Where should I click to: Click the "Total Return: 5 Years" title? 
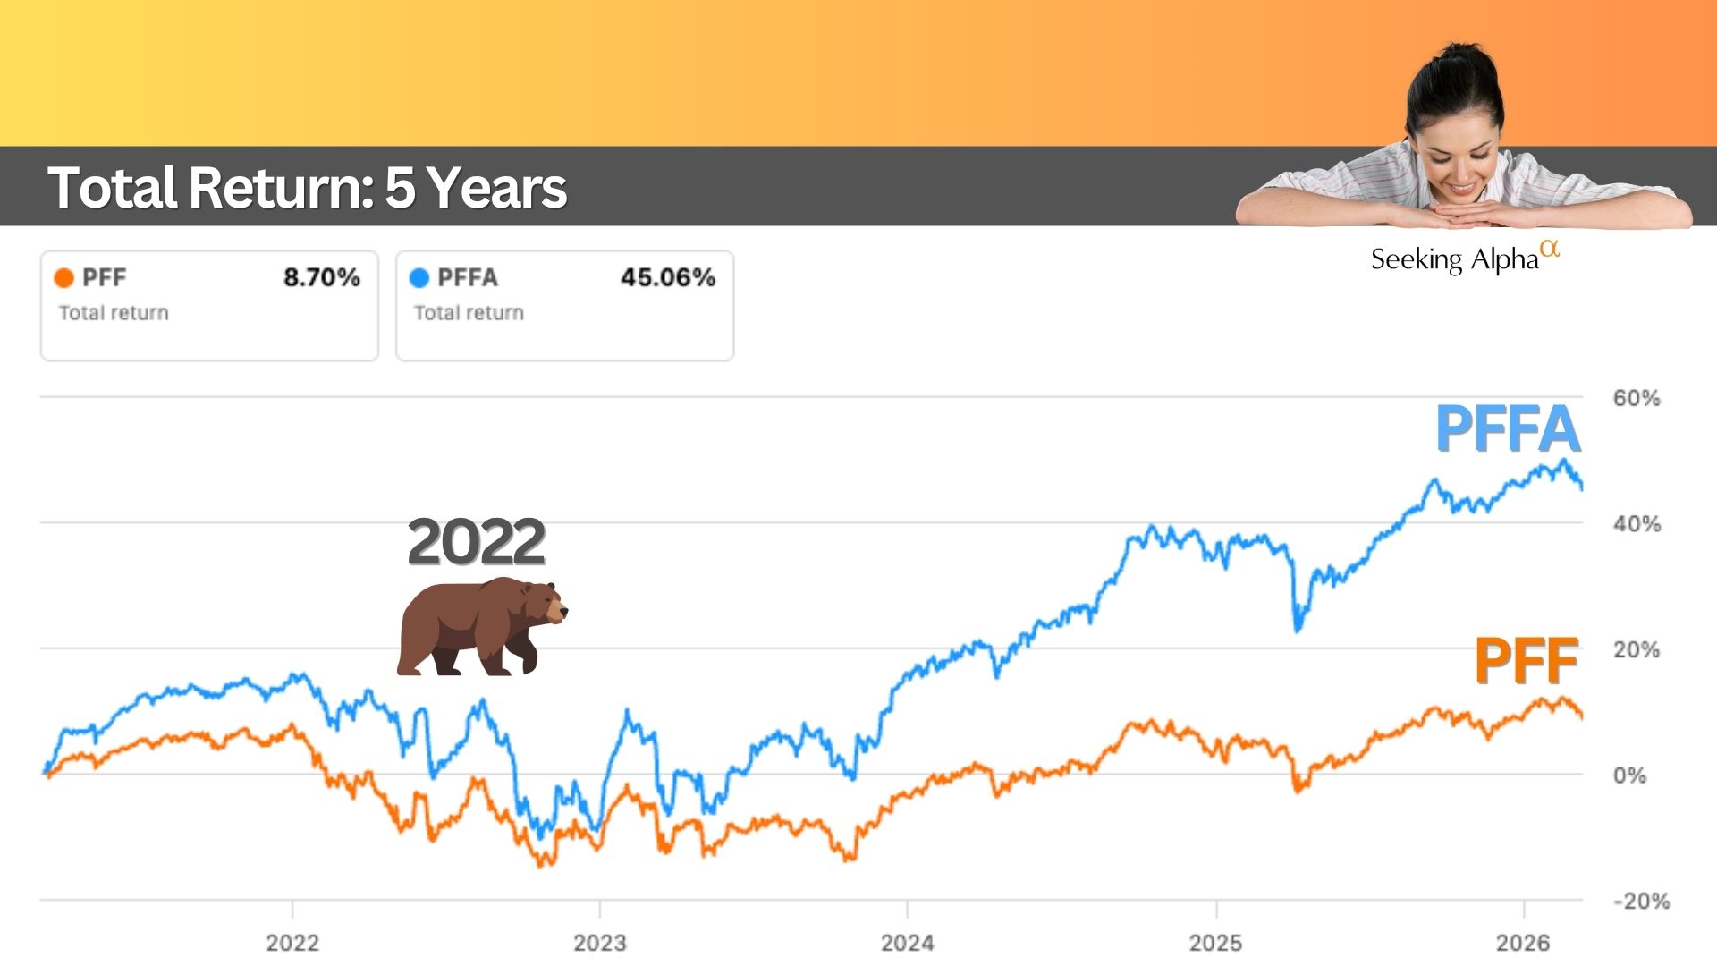click(308, 188)
